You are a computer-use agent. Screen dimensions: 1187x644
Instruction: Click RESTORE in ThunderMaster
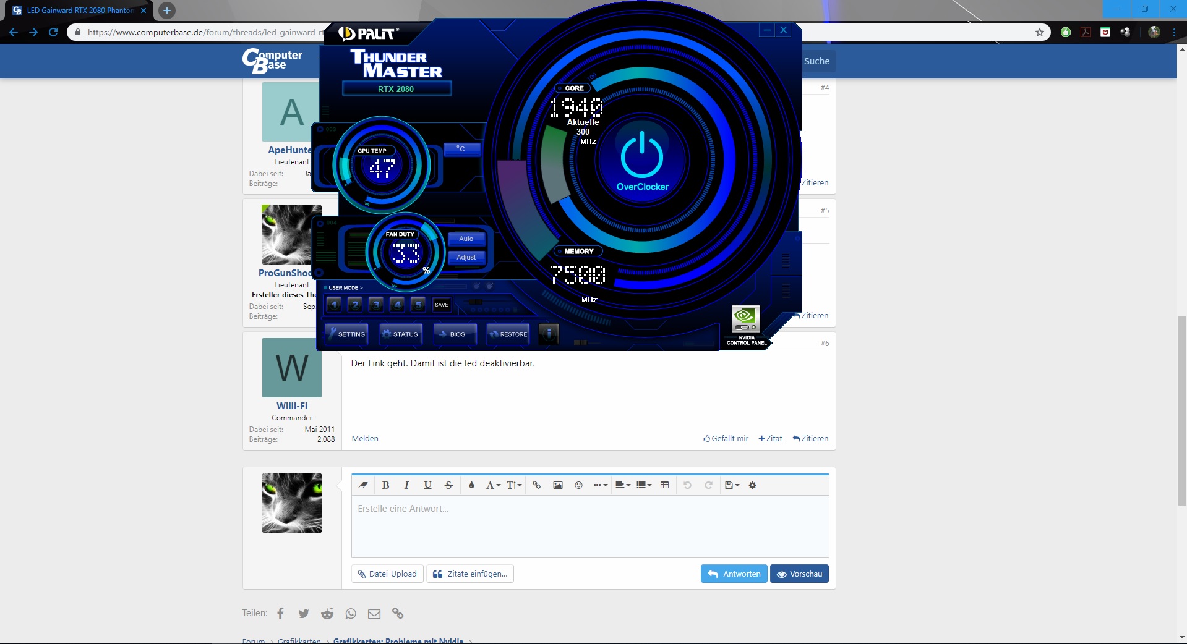tap(508, 334)
